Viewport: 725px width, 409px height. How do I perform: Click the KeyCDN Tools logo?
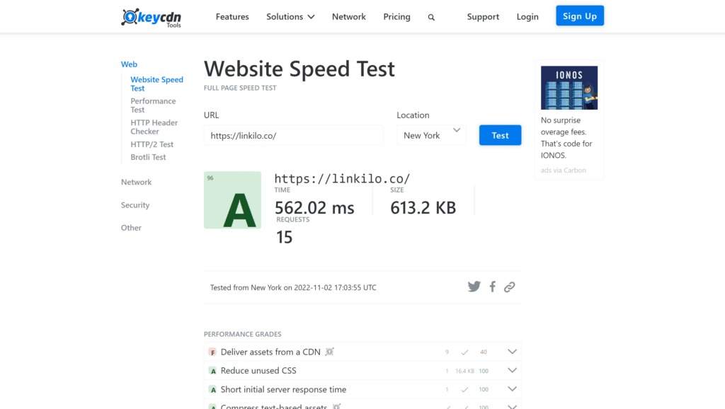click(x=152, y=18)
